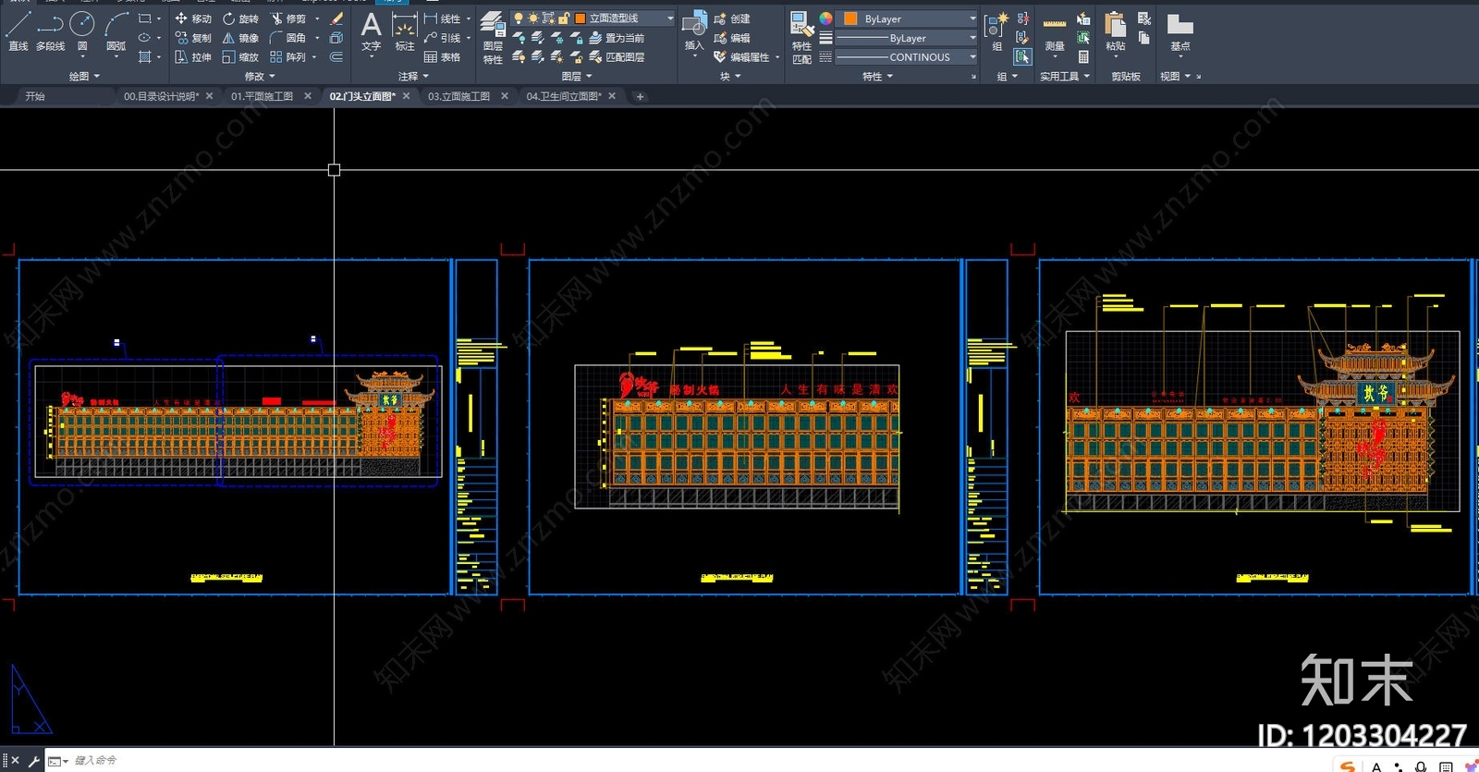
Task: Click the 旋转 (Rotate) tool
Action: point(240,18)
